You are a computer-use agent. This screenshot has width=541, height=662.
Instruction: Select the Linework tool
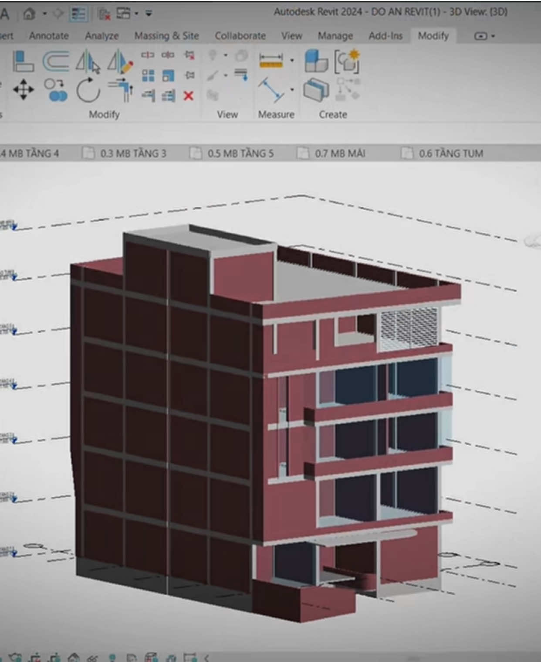click(x=241, y=75)
